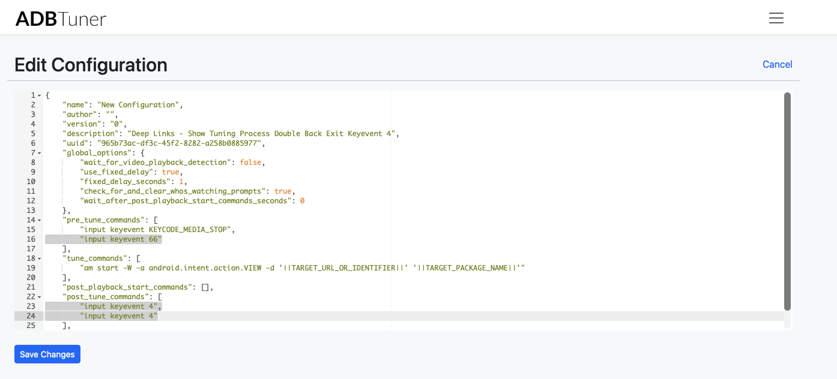Click the uuid value string
This screenshot has height=379, width=837.
(x=176, y=143)
